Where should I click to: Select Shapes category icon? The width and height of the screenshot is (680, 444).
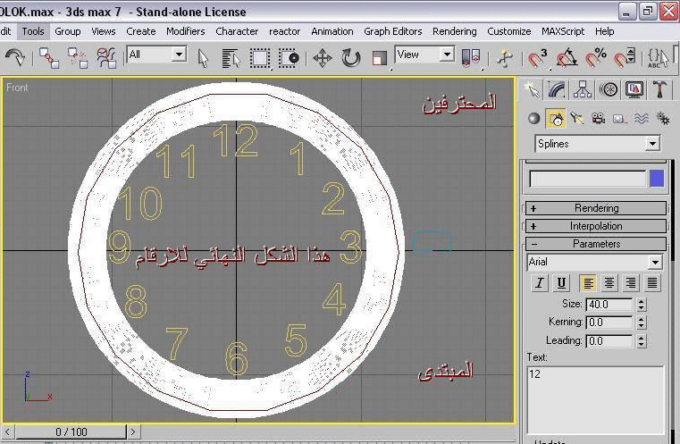556,119
